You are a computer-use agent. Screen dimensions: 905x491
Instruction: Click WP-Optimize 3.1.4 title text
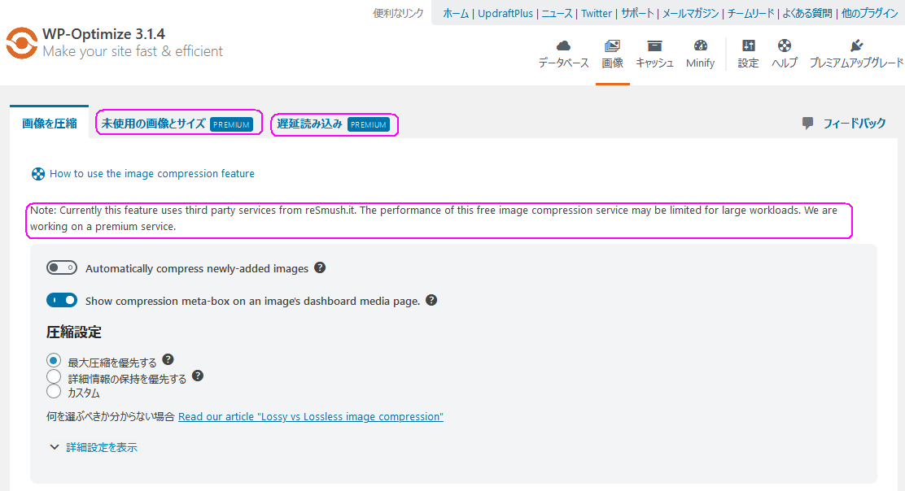(x=103, y=34)
